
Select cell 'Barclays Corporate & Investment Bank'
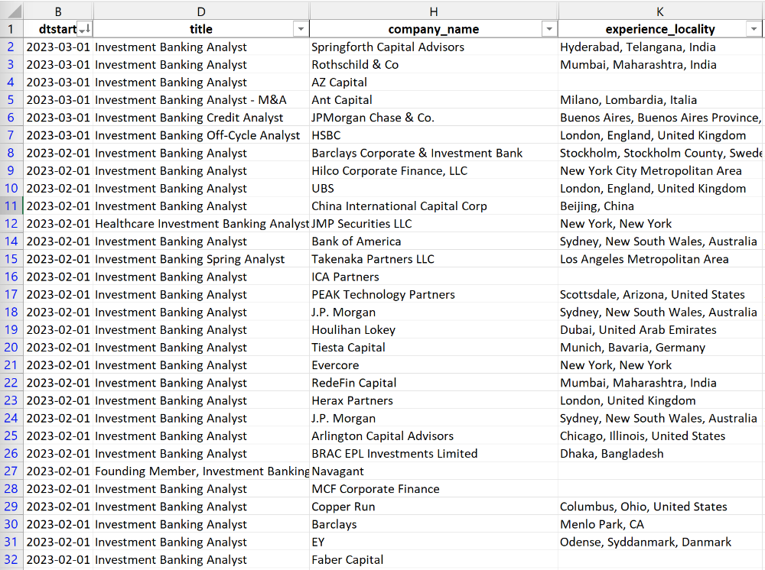coord(433,153)
